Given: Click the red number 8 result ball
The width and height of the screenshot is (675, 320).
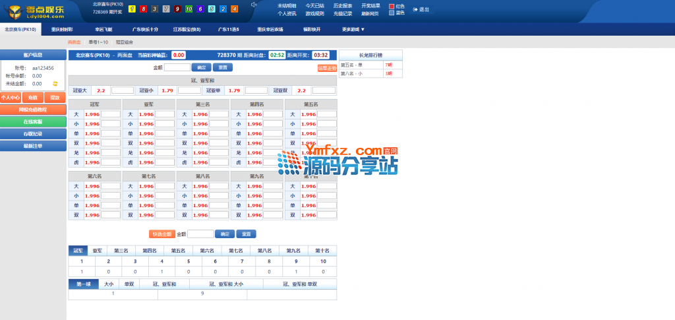Looking at the screenshot, I should [144, 9].
